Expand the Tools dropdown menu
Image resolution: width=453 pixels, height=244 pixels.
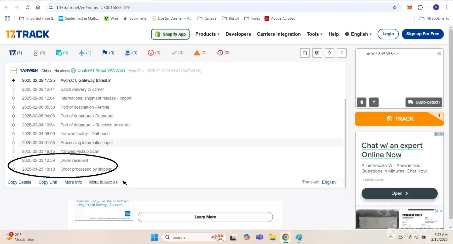pyautogui.click(x=315, y=34)
